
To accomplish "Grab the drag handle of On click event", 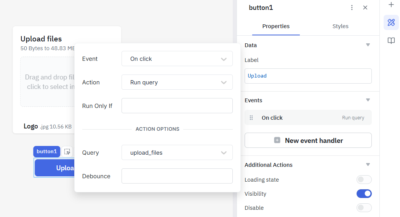I will point(251,117).
